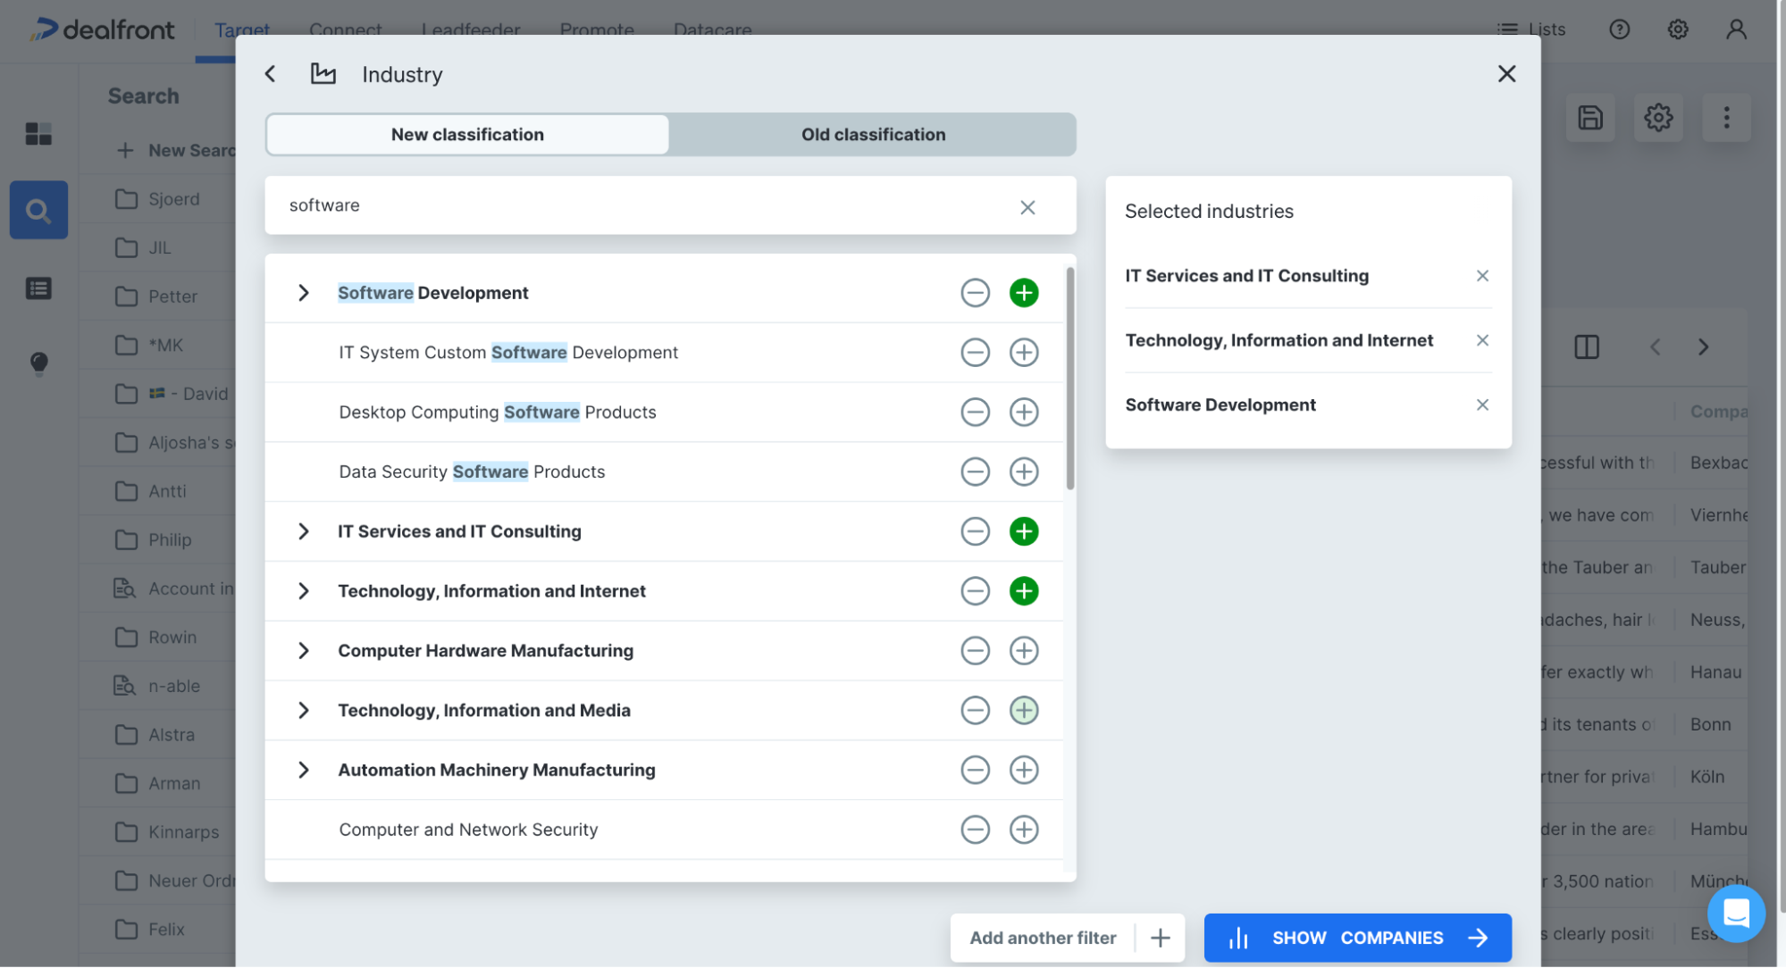Click the back arrow in Industry dialog

click(x=271, y=74)
